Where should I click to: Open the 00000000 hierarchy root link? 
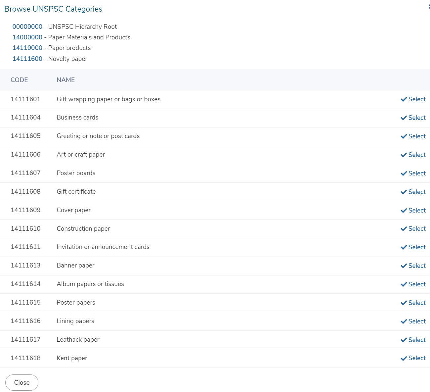27,26
